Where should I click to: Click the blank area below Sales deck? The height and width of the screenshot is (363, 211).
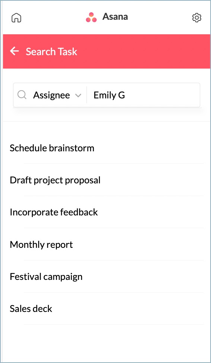pyautogui.click(x=107, y=343)
